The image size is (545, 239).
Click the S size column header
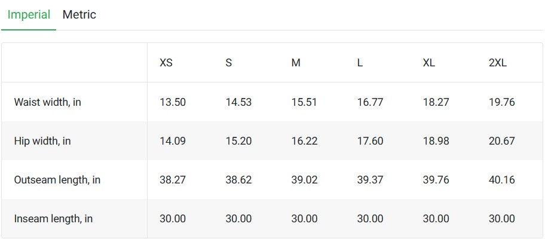coord(228,63)
